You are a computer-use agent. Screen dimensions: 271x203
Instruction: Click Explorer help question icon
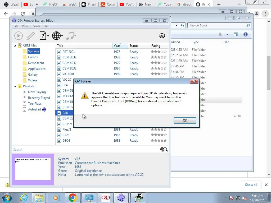pos(245,34)
